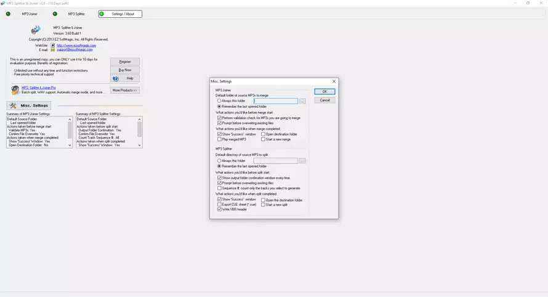
Task: Click 'Count Track Sequence #: All' in Splitter summary
Action: [99, 138]
